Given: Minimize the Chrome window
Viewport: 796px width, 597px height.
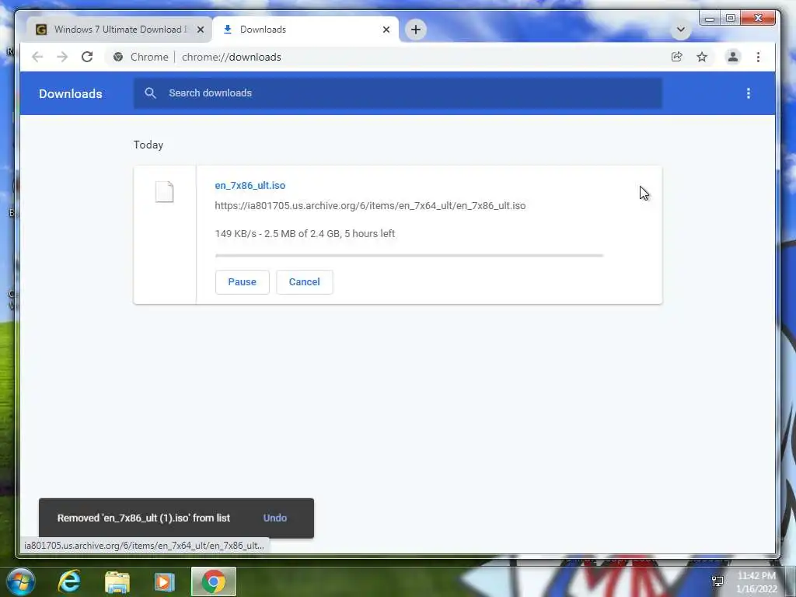Looking at the screenshot, I should coord(710,19).
